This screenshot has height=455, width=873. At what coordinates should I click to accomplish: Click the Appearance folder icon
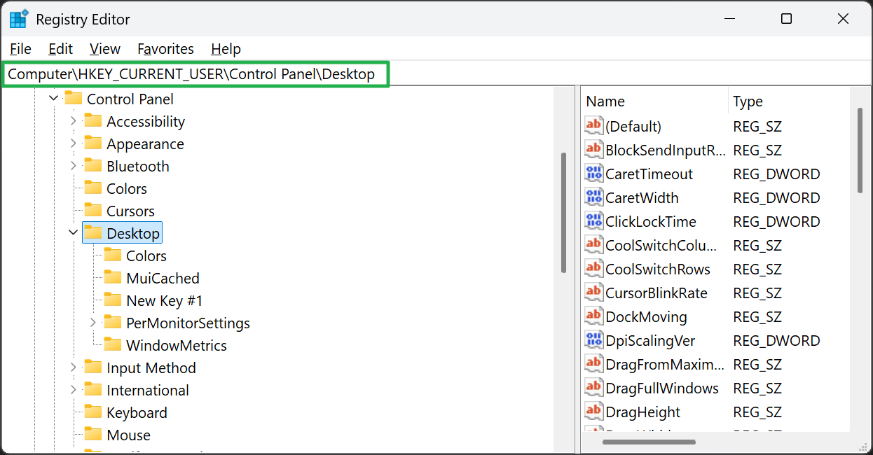click(x=93, y=143)
